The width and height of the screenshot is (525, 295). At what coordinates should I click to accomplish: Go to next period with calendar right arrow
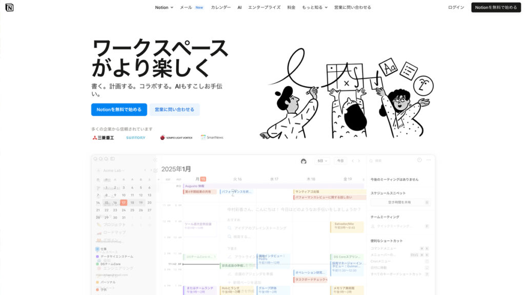pyautogui.click(x=359, y=161)
